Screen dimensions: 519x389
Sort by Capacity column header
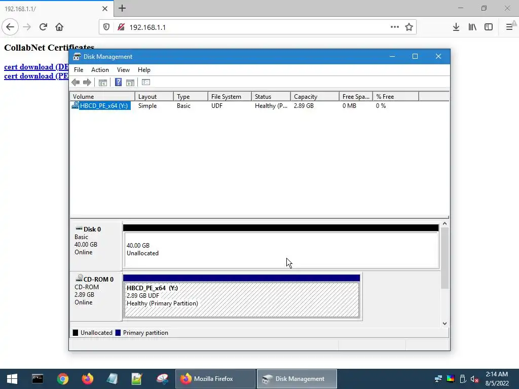pyautogui.click(x=315, y=97)
